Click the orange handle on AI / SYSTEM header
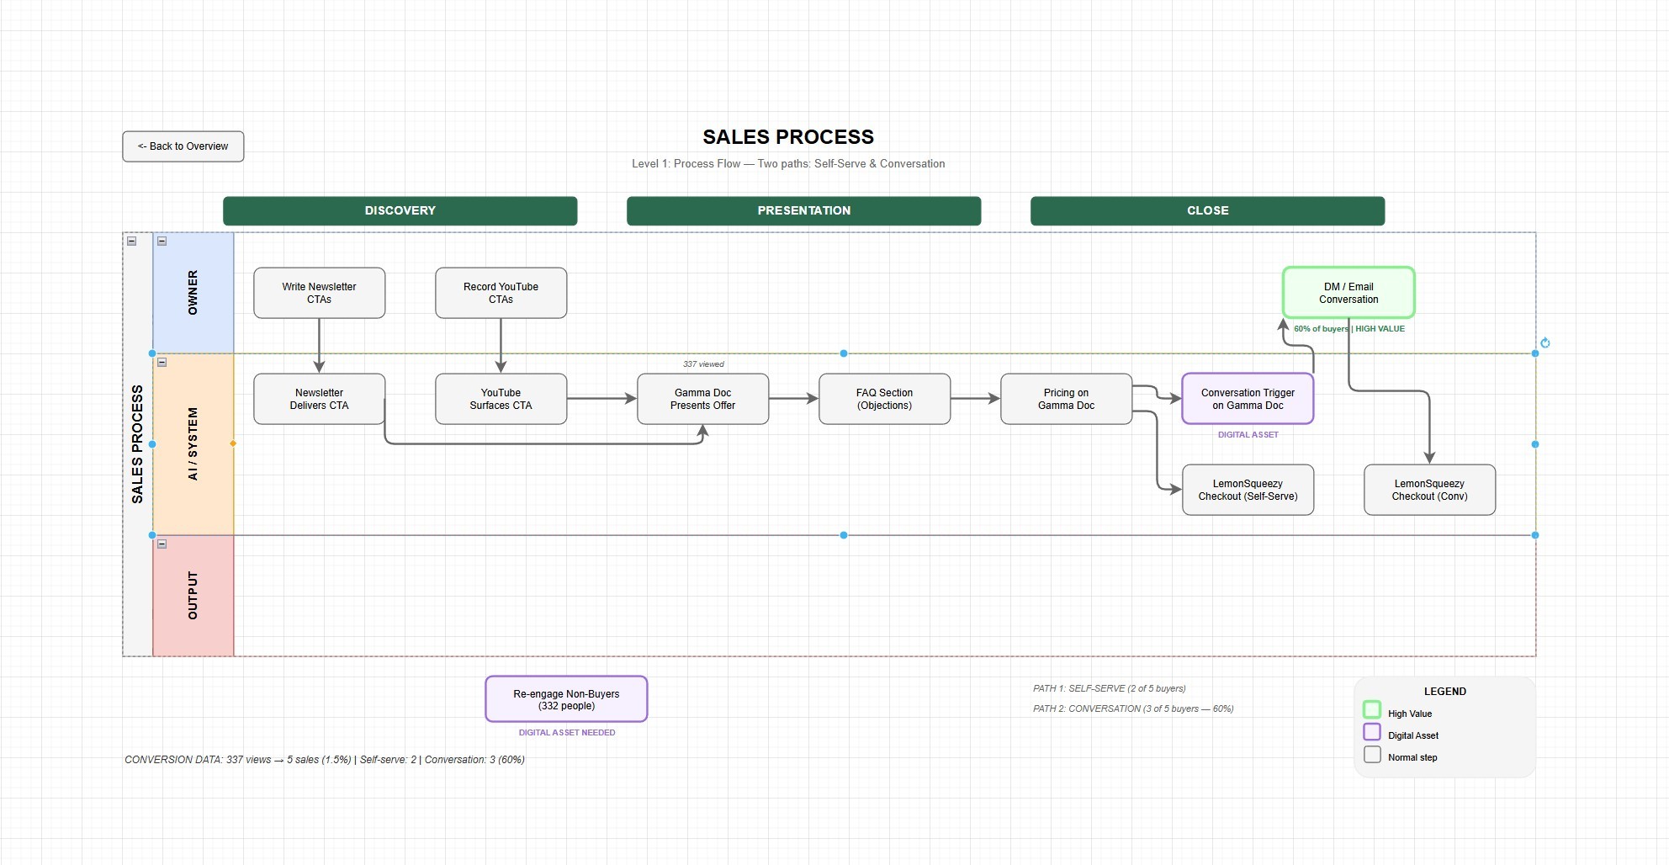 (233, 443)
